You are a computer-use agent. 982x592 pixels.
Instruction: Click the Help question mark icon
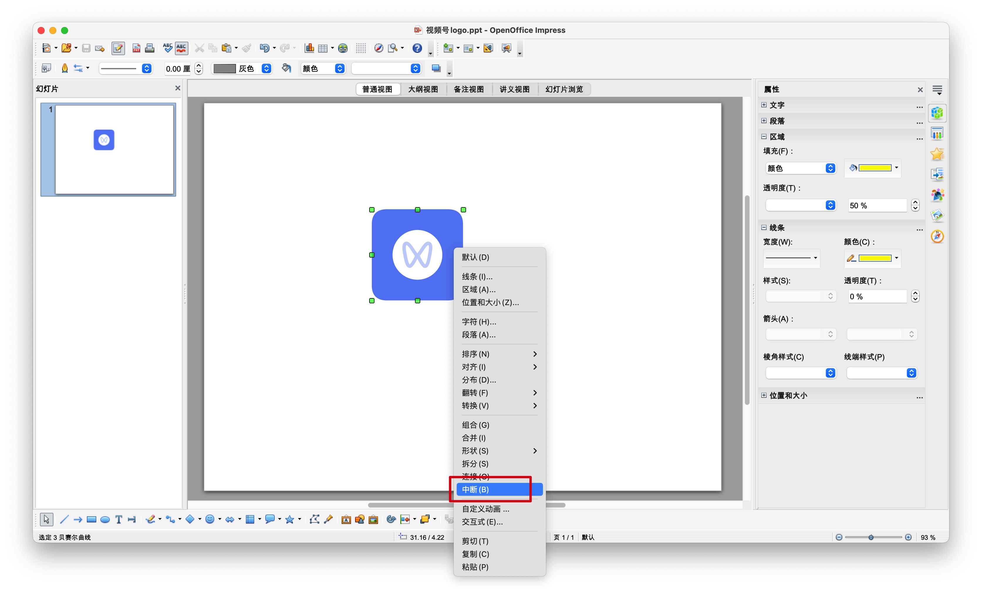pos(417,48)
